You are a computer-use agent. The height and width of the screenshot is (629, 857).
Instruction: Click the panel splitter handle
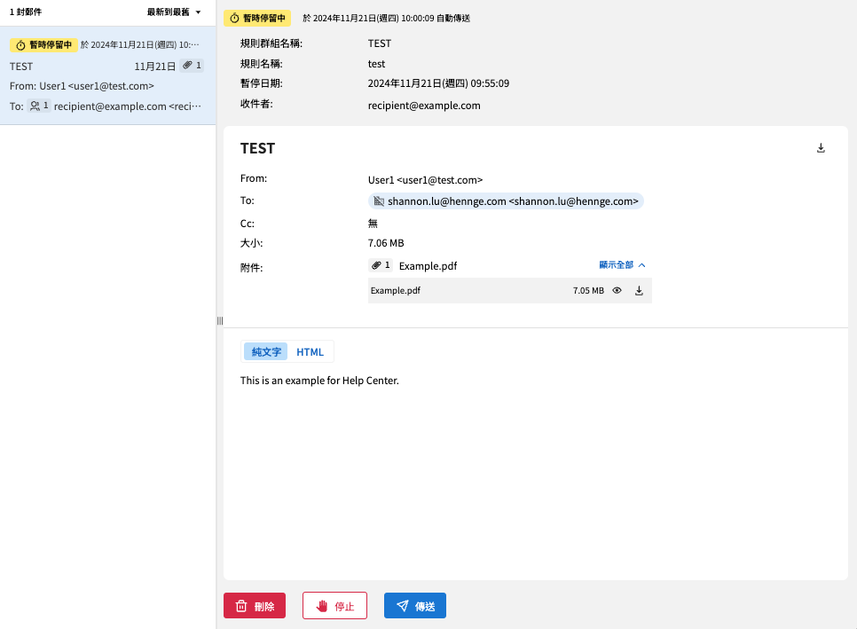220,321
